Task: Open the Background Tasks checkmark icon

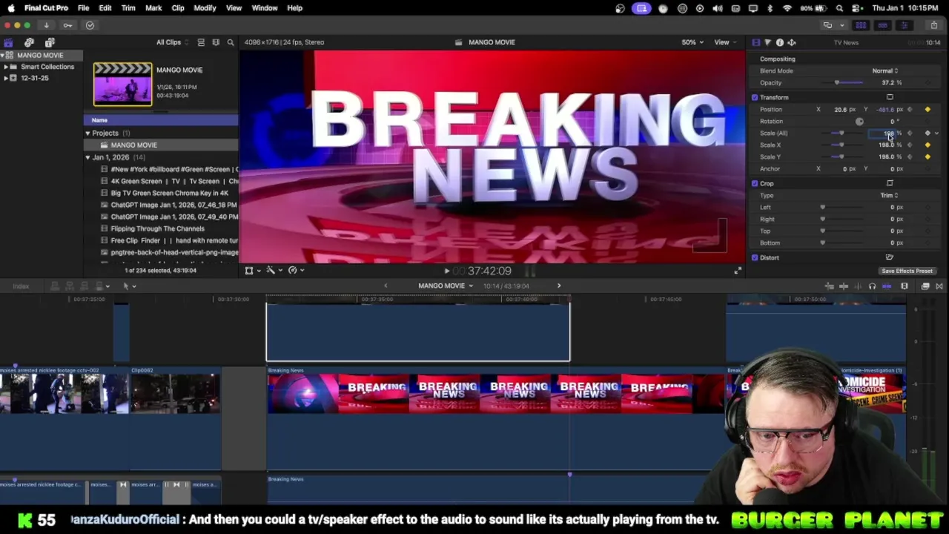Action: click(x=90, y=25)
